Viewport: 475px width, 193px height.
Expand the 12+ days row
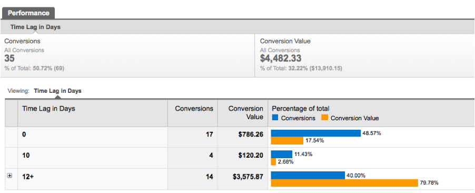pos(9,176)
